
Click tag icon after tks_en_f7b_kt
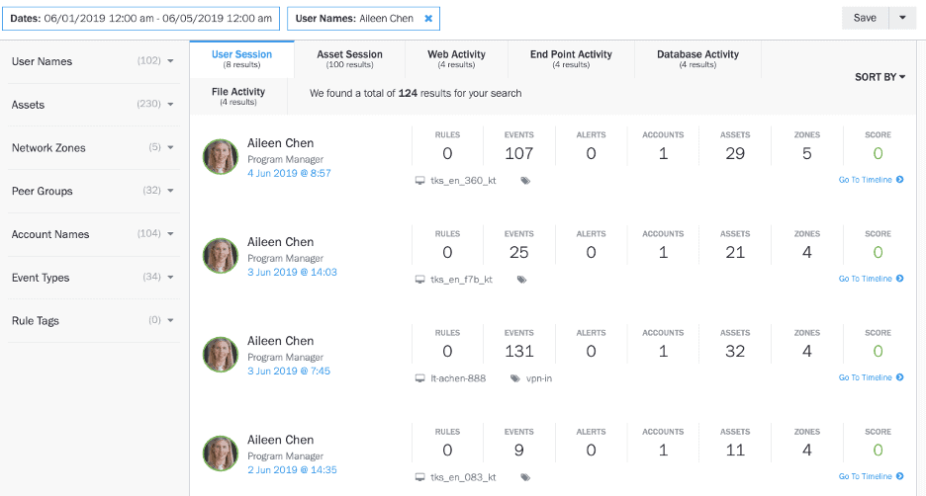[521, 280]
